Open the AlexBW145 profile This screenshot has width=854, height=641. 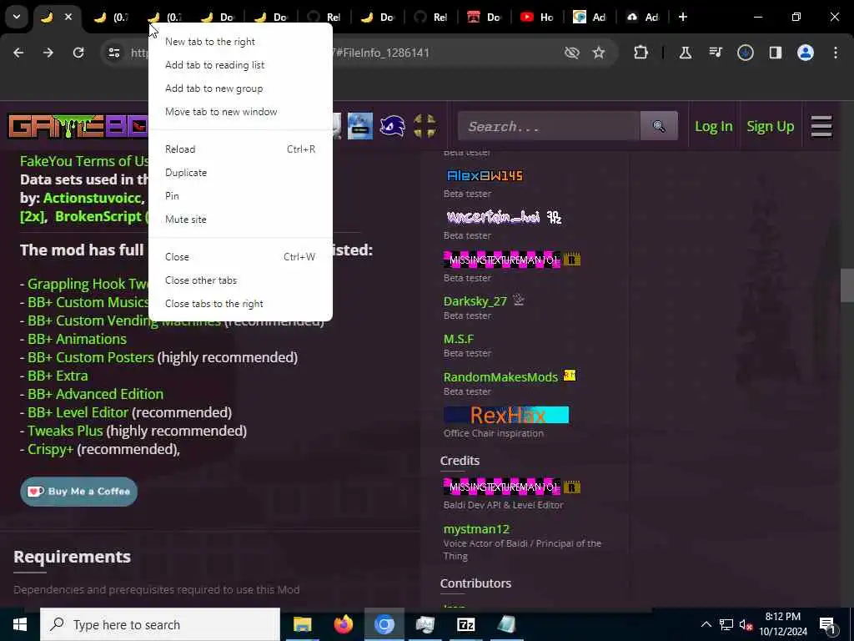click(x=485, y=175)
